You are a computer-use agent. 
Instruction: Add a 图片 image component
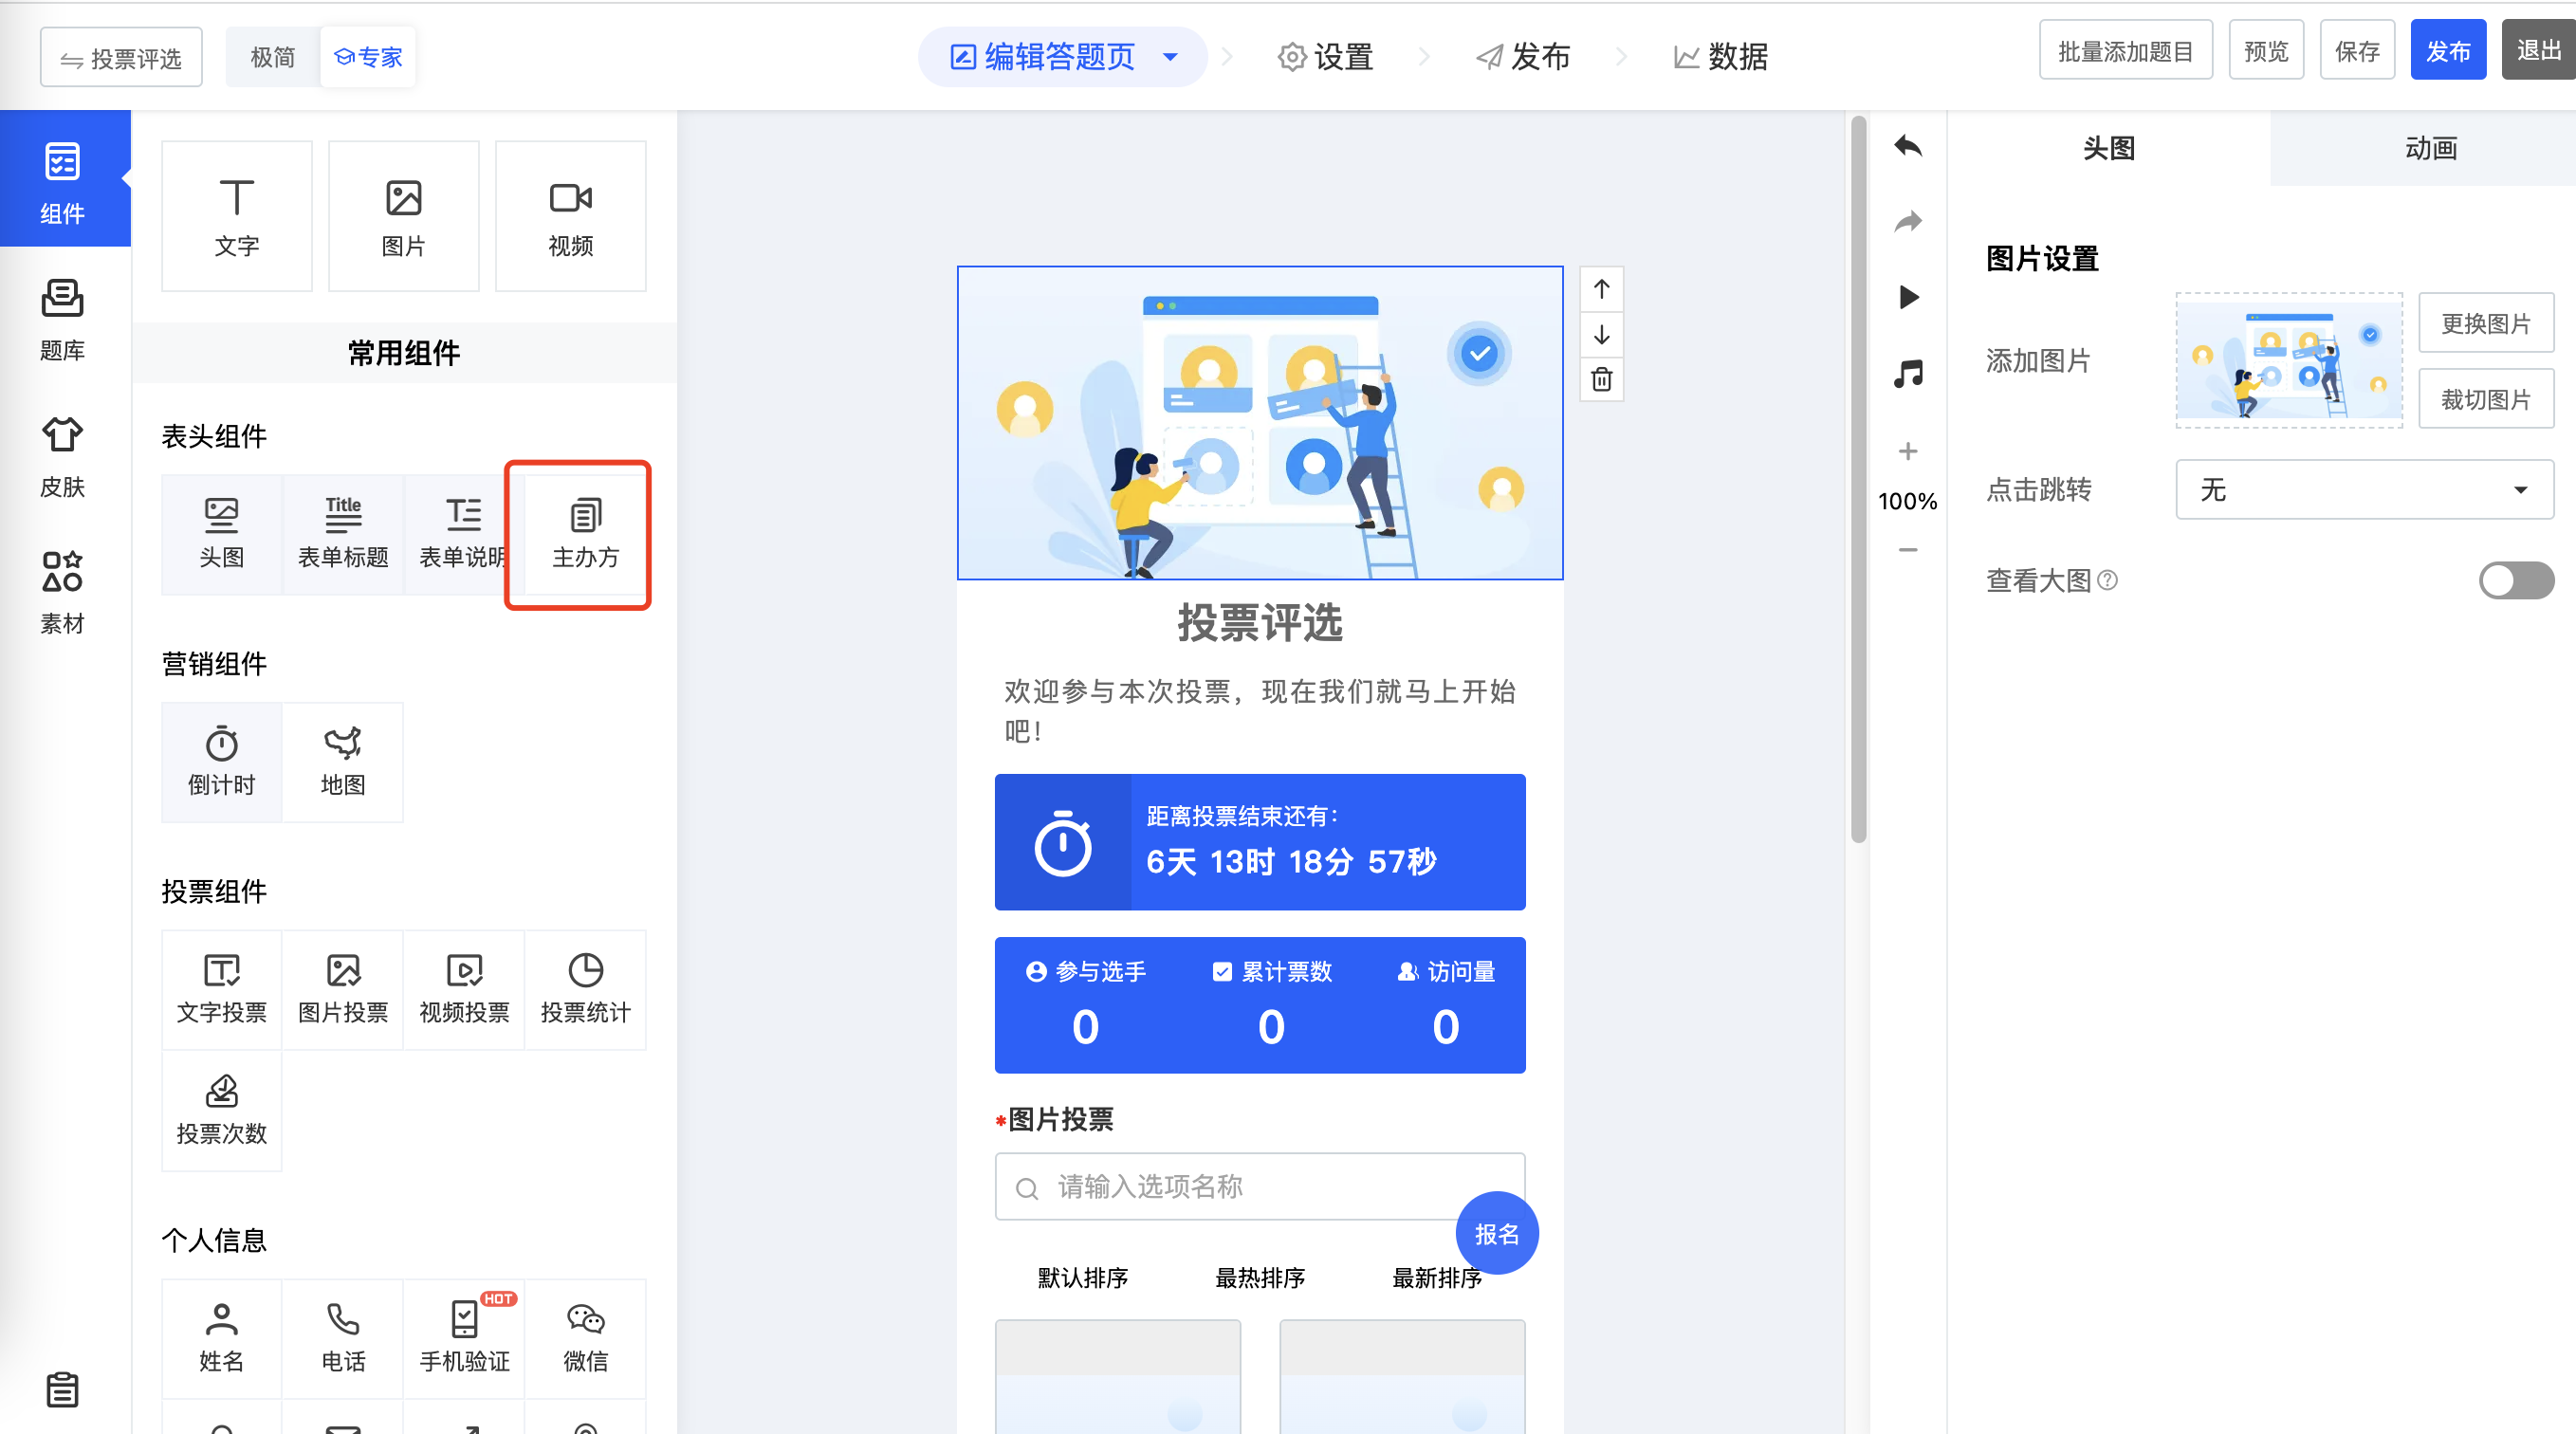(404, 217)
